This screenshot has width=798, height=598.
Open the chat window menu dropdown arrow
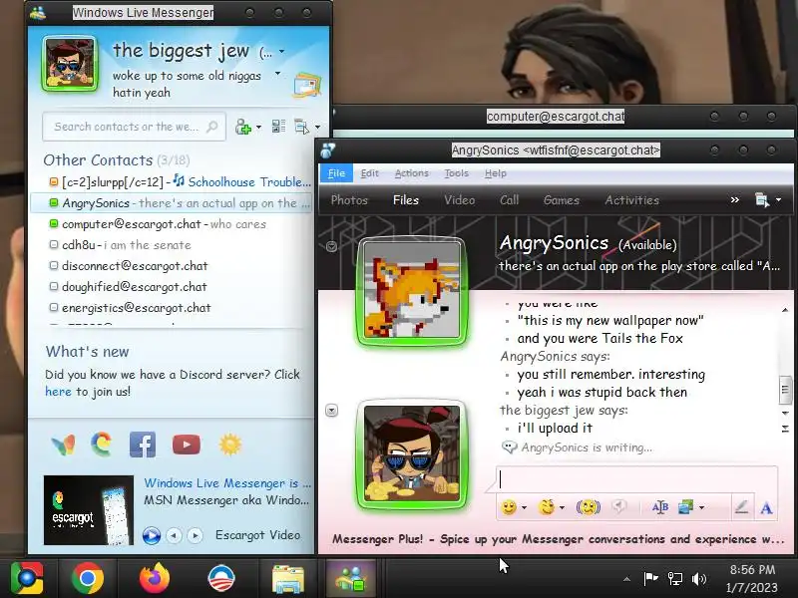779,200
